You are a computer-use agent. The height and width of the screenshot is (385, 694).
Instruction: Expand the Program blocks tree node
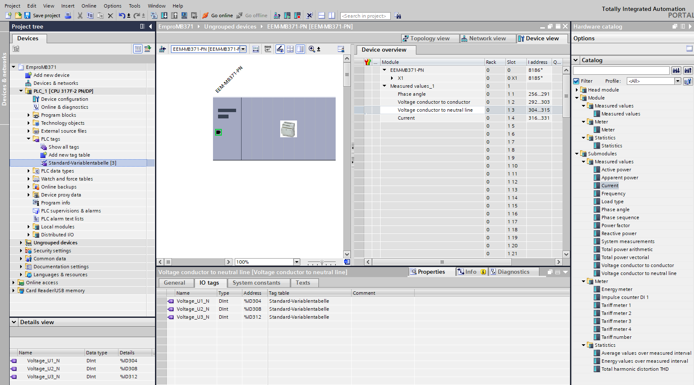[29, 115]
